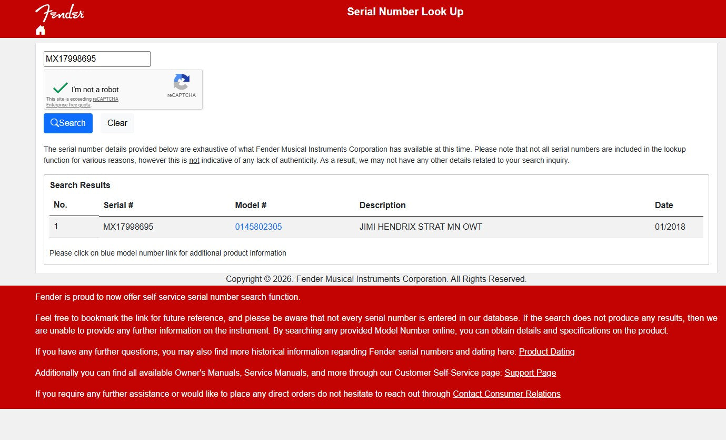Open model number 0145802305 link
This screenshot has width=726, height=440.
coord(258,227)
